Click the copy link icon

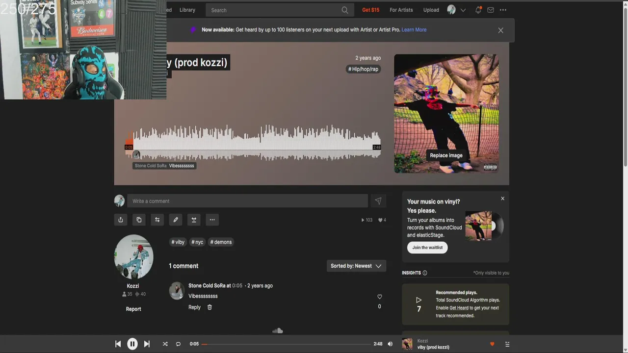tap(139, 220)
